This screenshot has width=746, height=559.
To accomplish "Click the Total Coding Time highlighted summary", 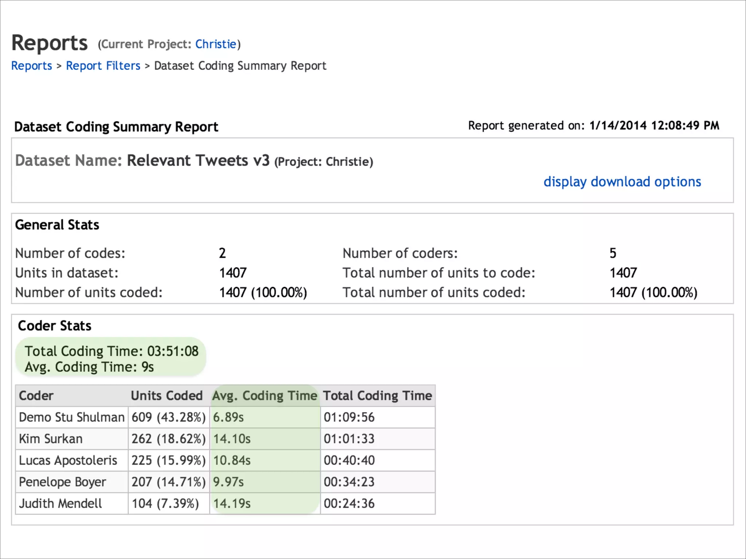I will tap(111, 351).
